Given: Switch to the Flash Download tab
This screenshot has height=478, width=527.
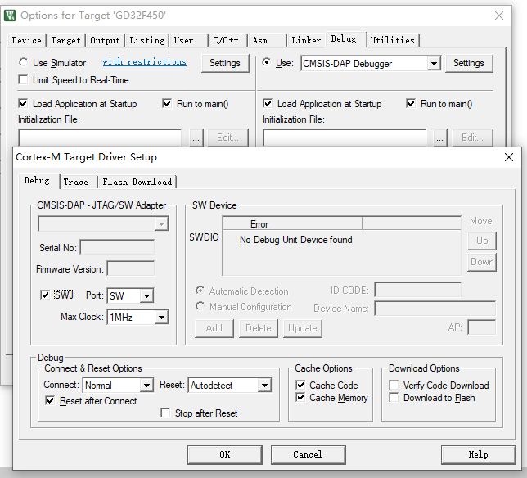Looking at the screenshot, I should 137,182.
